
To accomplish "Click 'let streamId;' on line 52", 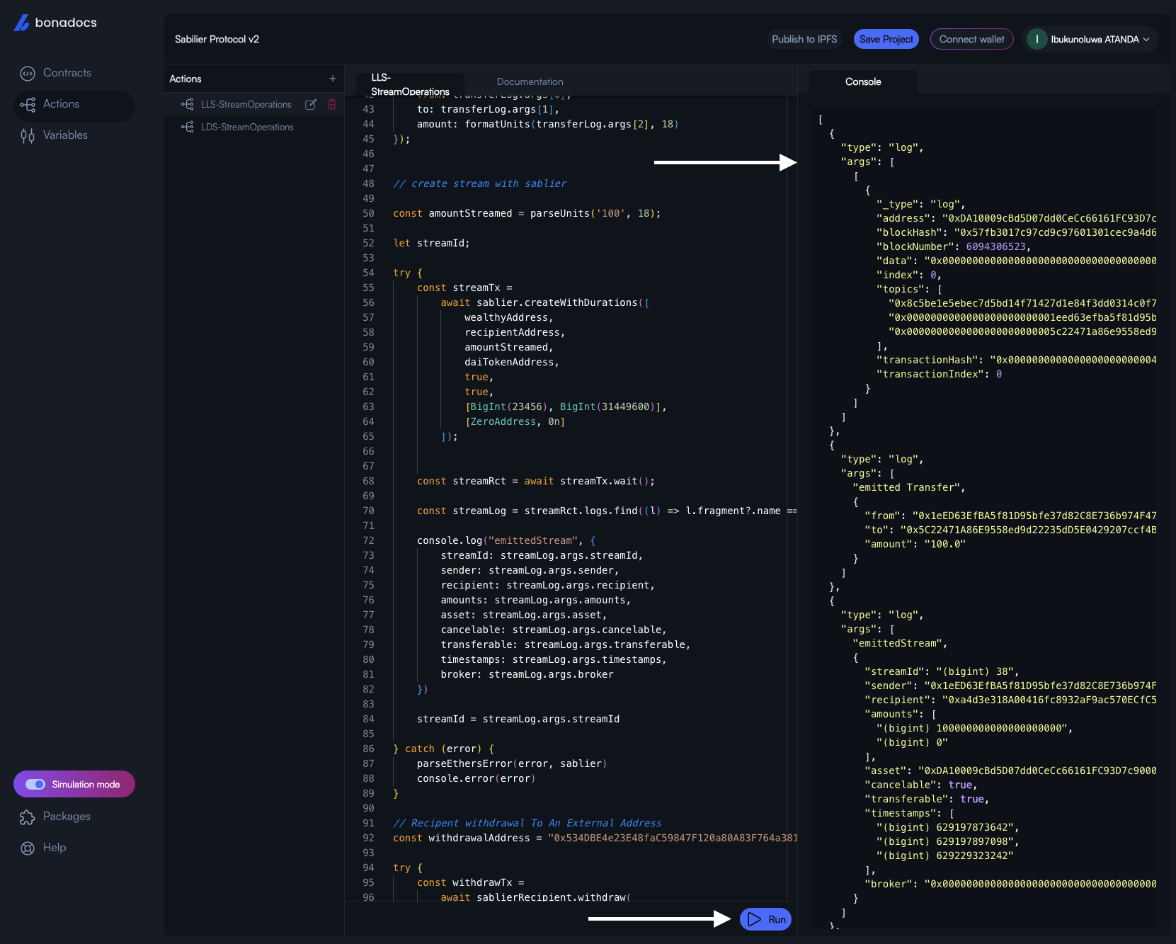I will pos(431,243).
